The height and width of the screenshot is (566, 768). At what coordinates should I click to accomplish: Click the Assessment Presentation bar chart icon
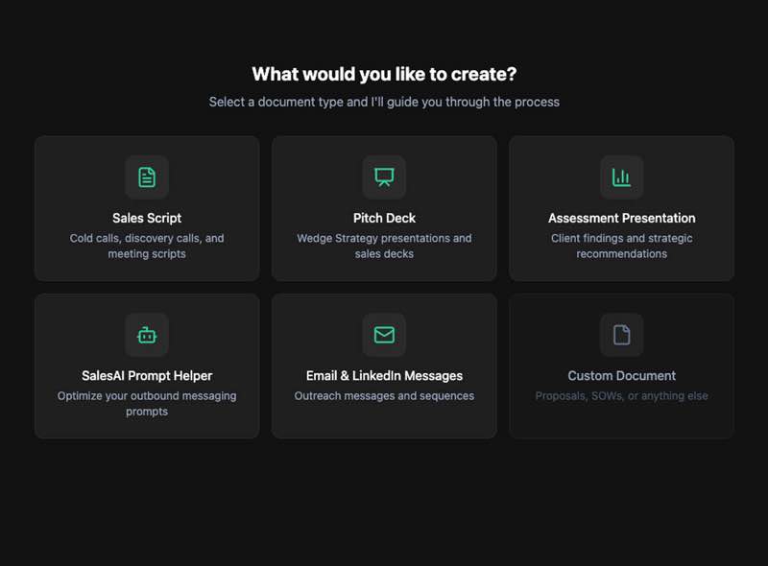(621, 177)
